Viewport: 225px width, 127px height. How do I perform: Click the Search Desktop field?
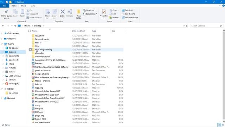(x=206, y=26)
